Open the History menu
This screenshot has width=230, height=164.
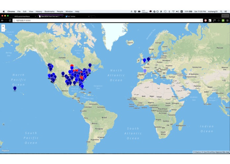(x=39, y=12)
